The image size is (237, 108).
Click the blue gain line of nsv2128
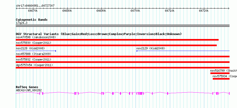[x=36, y=51]
